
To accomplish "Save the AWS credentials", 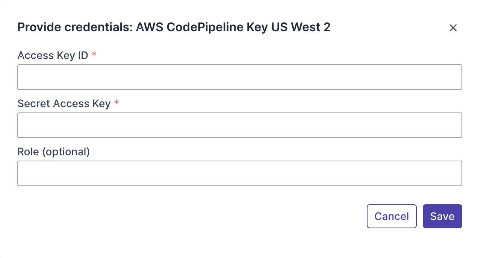I will click(x=442, y=216).
